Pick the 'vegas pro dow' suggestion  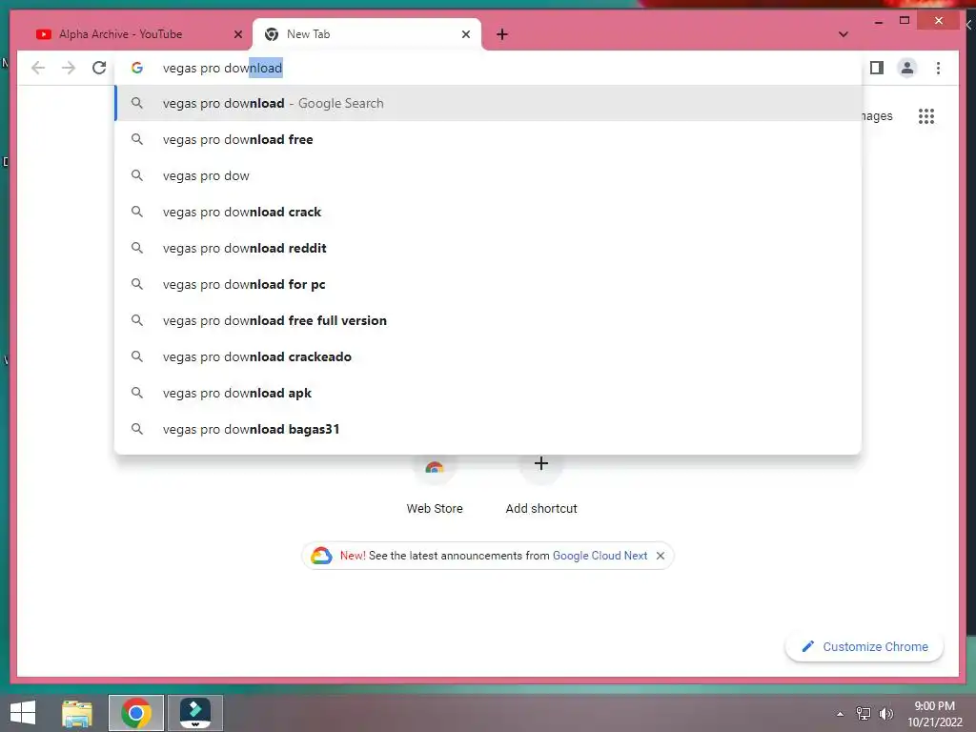(x=488, y=175)
